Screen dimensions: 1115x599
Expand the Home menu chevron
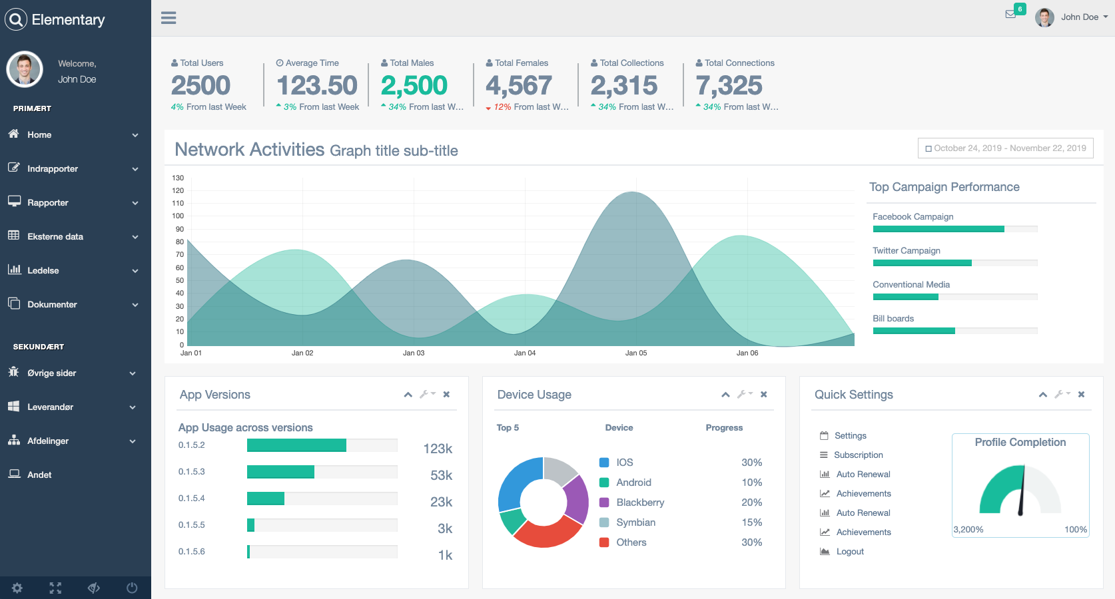135,135
